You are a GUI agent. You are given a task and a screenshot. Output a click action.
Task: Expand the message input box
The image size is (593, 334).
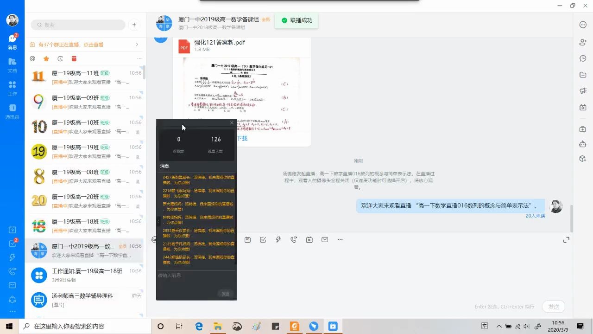(566, 240)
